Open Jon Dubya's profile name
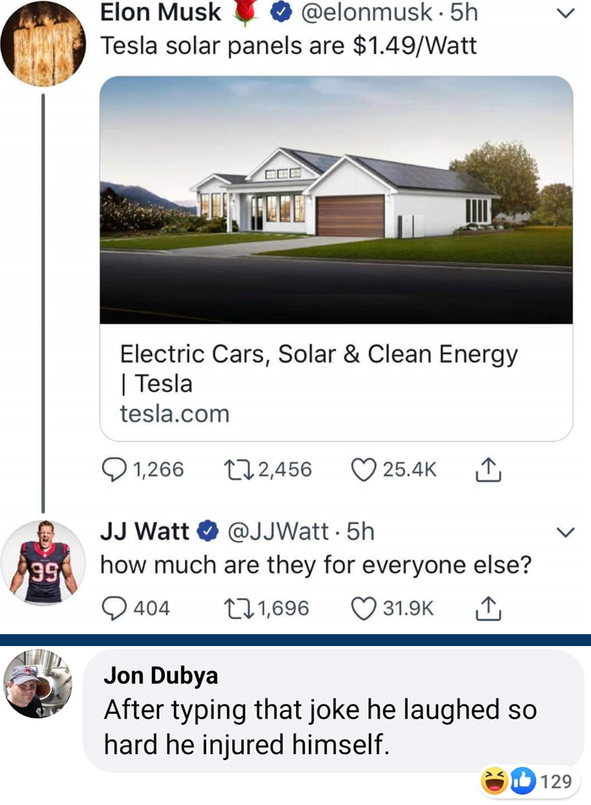This screenshot has height=805, width=591. click(x=161, y=675)
